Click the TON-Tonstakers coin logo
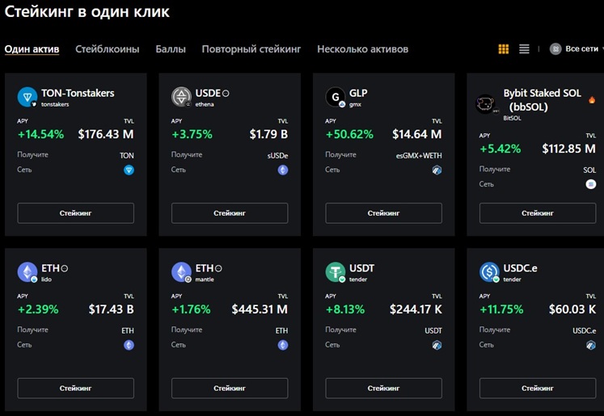The height and width of the screenshot is (416, 604). [x=27, y=97]
